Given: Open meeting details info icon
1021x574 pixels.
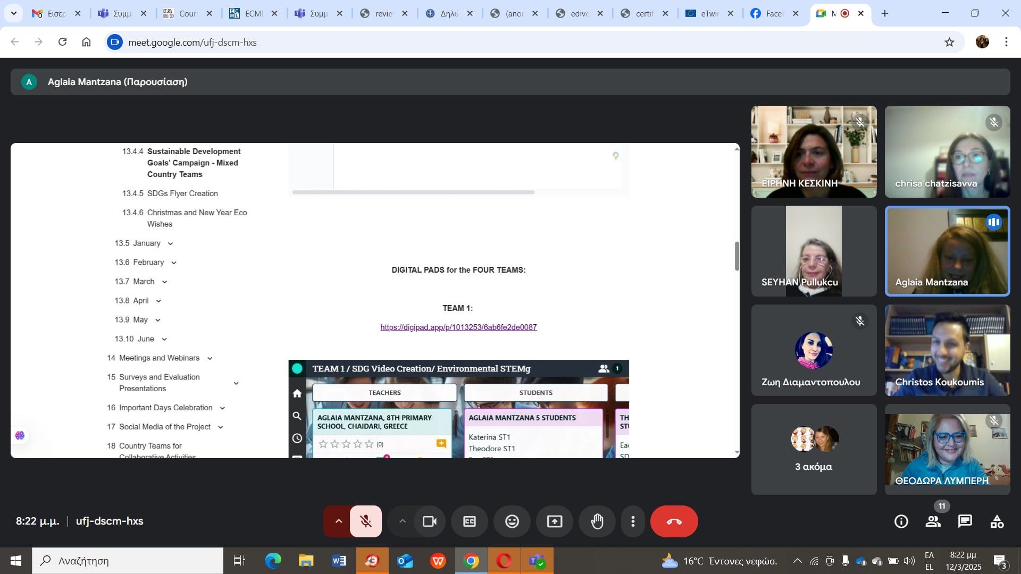Looking at the screenshot, I should click(901, 521).
